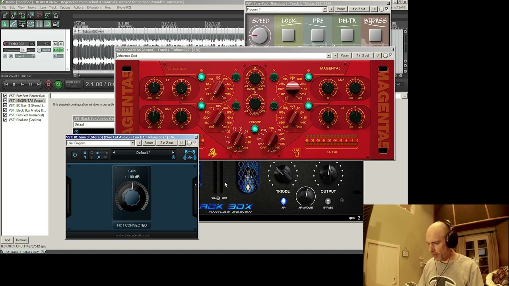This screenshot has height=286, width=509.
Task: Click Black Box key license icon
Action: coord(352,218)
